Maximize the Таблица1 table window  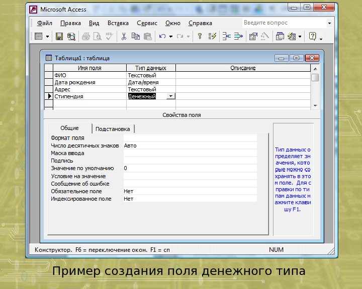click(296, 58)
